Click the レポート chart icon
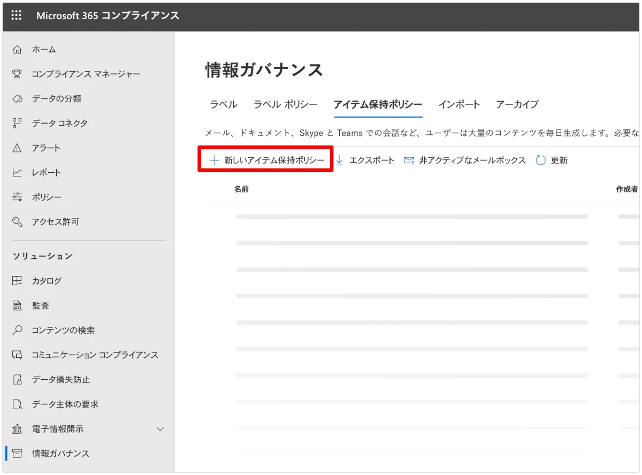The width and height of the screenshot is (642, 475). (x=17, y=173)
